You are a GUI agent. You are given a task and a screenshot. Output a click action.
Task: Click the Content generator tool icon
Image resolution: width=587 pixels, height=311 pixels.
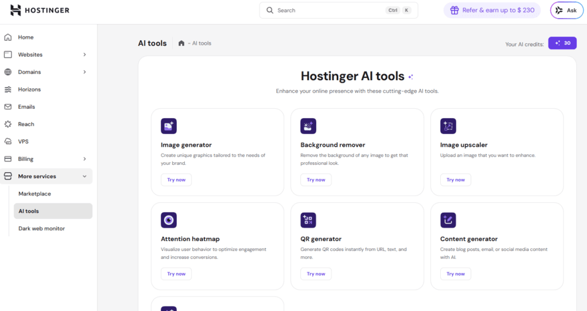coord(448,220)
